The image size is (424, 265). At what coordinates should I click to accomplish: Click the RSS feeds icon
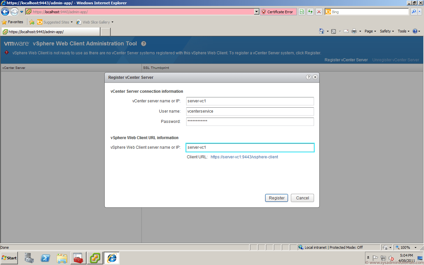pos(334,31)
